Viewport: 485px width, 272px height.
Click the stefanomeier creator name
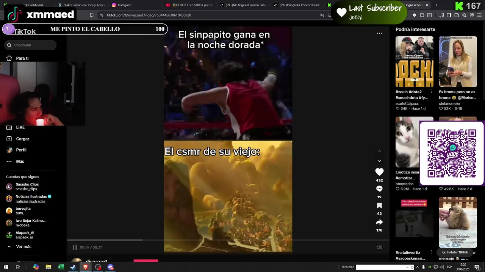pos(450,104)
